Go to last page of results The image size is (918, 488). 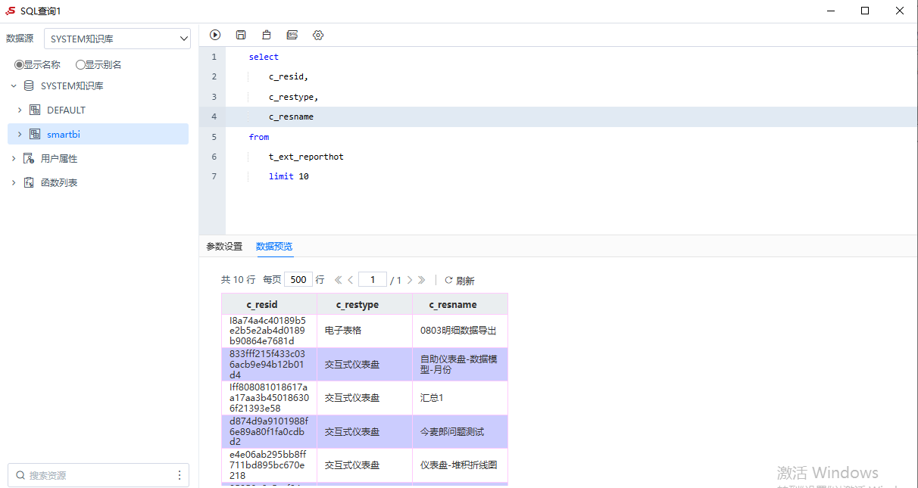(x=422, y=280)
